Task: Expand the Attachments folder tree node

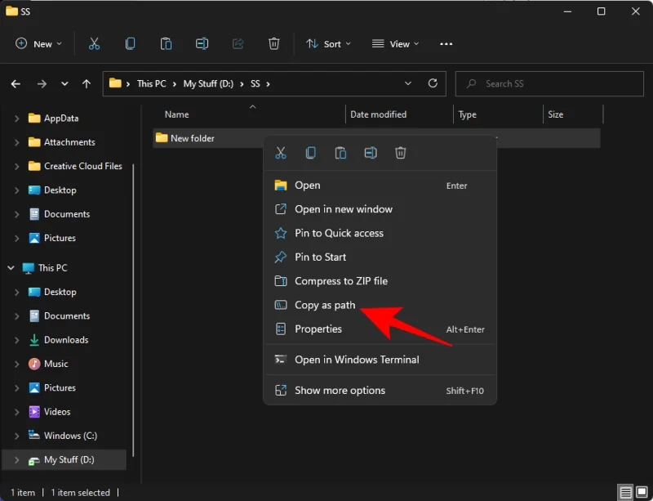Action: tap(16, 142)
